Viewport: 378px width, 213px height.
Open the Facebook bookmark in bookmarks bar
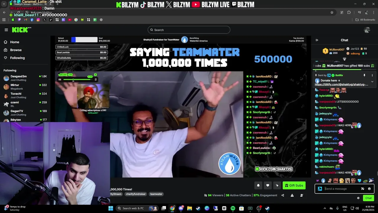coord(32,20)
